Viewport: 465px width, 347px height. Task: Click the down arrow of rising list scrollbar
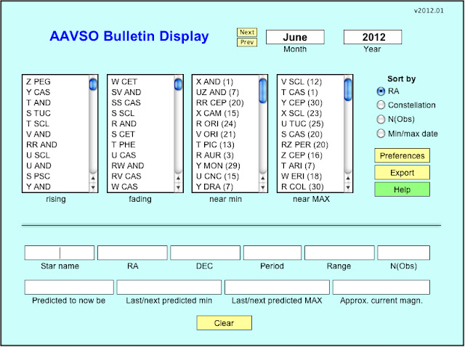[x=93, y=187]
